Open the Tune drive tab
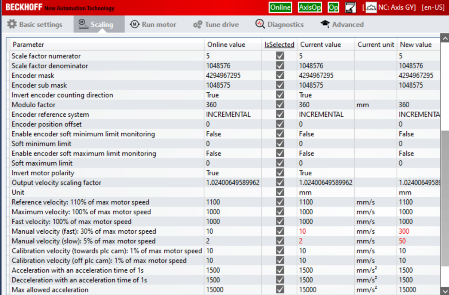Image resolution: width=449 pixels, height=295 pixels. click(x=216, y=24)
